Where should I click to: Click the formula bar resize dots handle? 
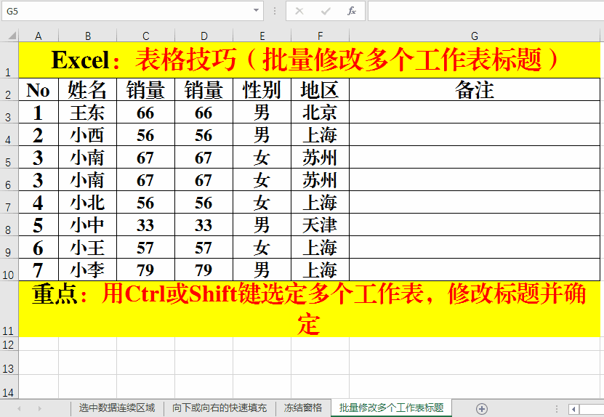pos(275,11)
